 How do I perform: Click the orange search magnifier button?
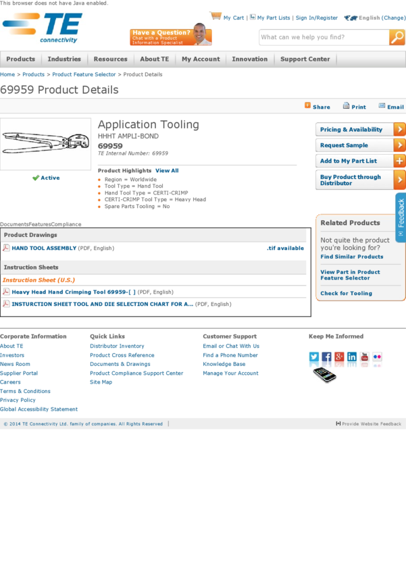pyautogui.click(x=397, y=37)
